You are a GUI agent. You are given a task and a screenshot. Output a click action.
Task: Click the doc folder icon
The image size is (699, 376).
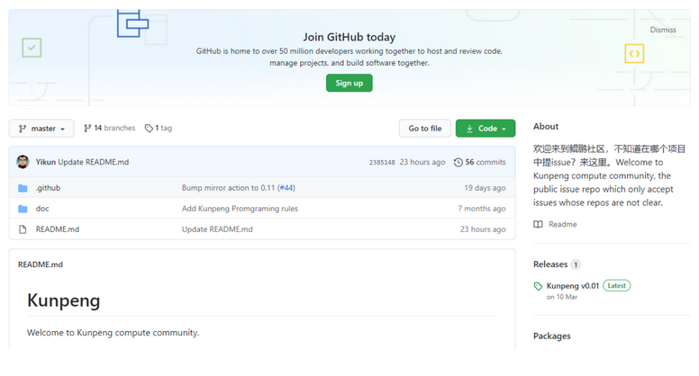23,209
